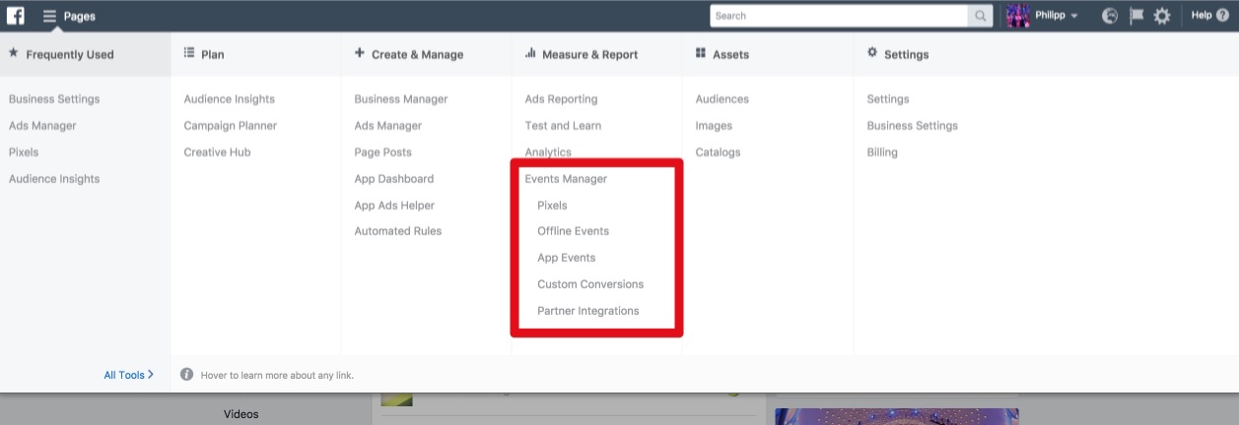Screen dimensions: 1239x425
Task: Open the globe notifications icon
Action: (1110, 16)
